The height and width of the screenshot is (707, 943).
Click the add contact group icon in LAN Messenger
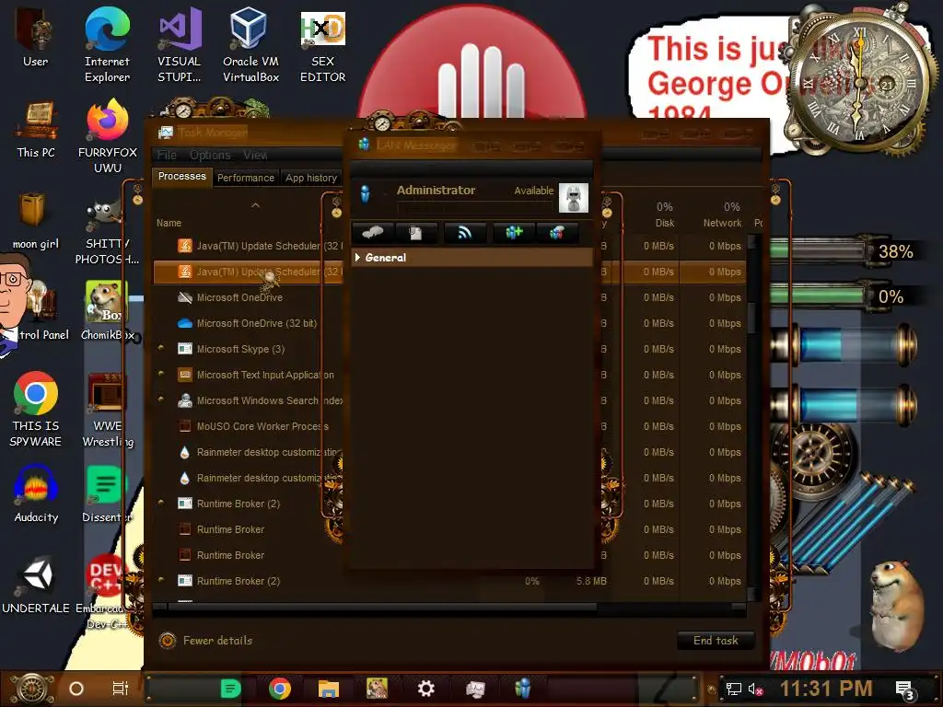(x=513, y=232)
